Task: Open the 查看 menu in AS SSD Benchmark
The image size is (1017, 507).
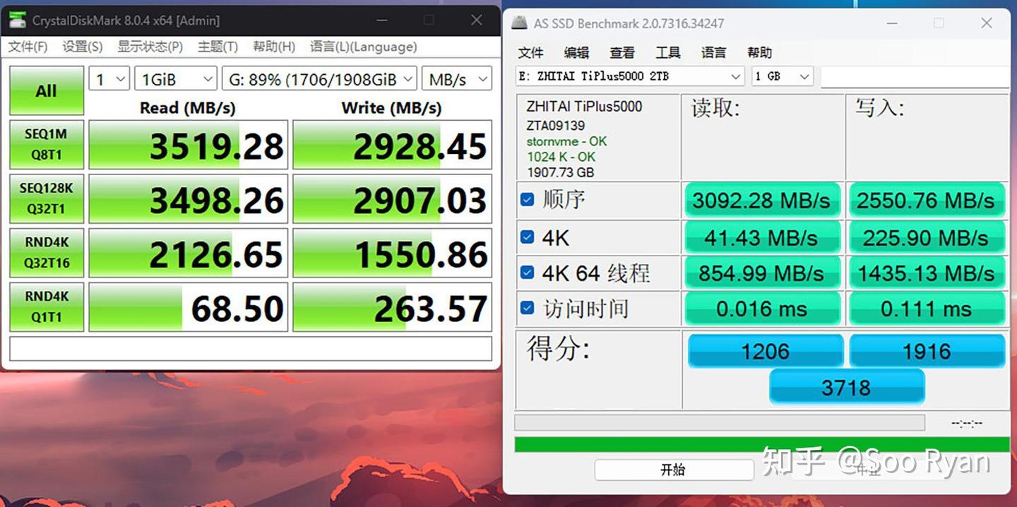Action: point(621,52)
